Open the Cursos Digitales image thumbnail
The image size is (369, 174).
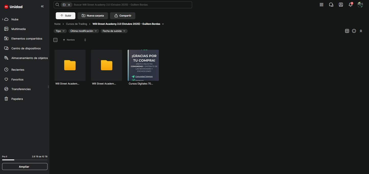(x=143, y=65)
